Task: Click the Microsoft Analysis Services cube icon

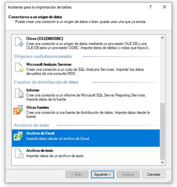Action: 19,67
